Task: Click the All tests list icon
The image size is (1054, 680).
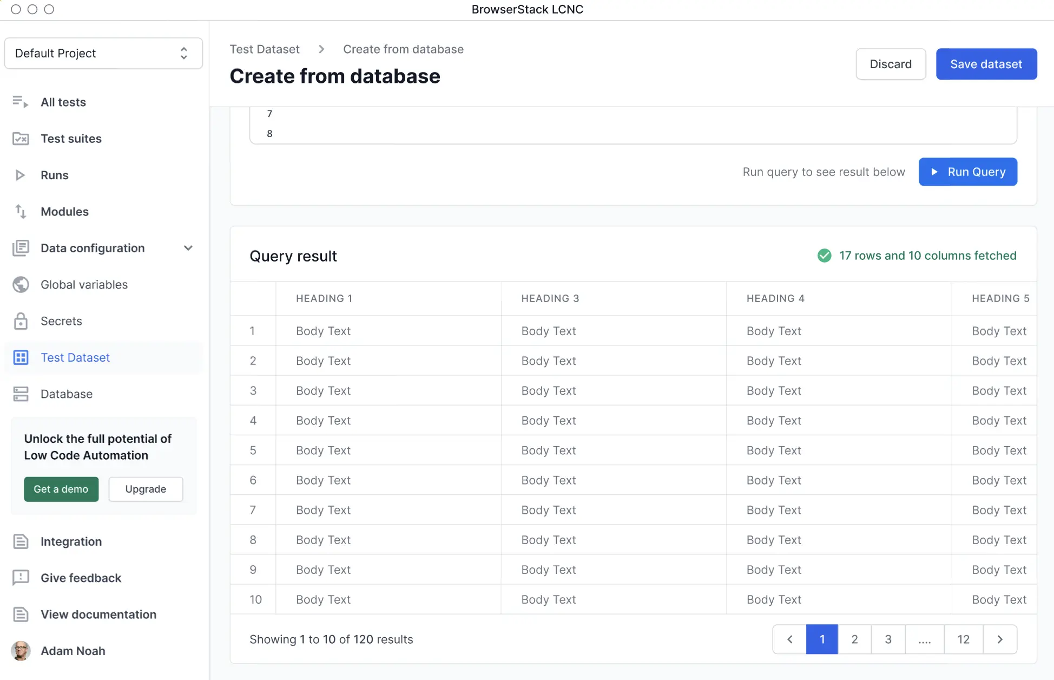Action: (21, 102)
